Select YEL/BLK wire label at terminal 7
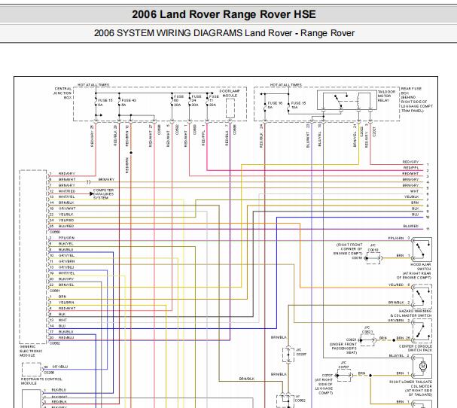 412,196
